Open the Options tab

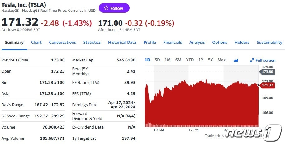click(220, 43)
